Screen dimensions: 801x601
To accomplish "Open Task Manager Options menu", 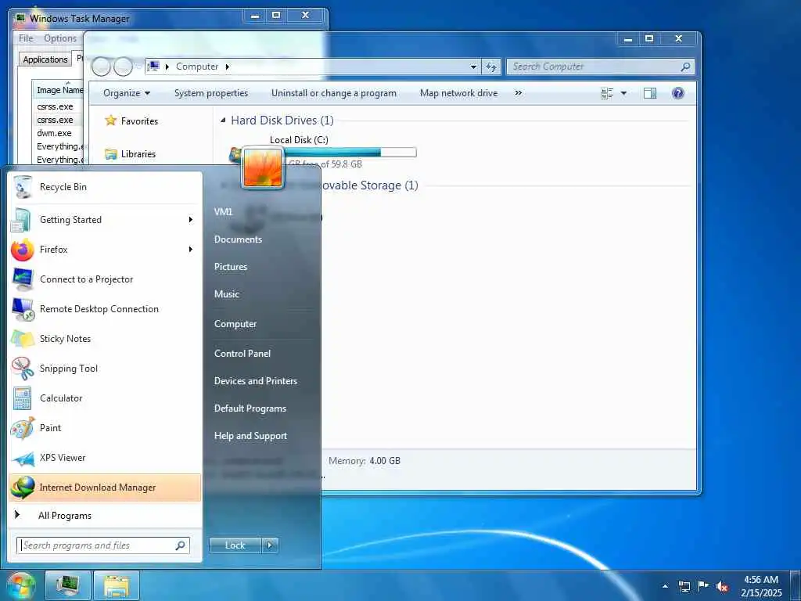I will click(60, 38).
